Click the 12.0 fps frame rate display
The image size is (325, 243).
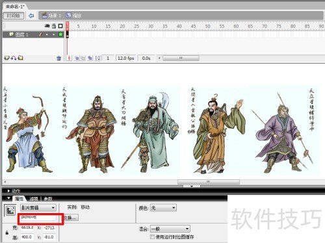click(126, 58)
